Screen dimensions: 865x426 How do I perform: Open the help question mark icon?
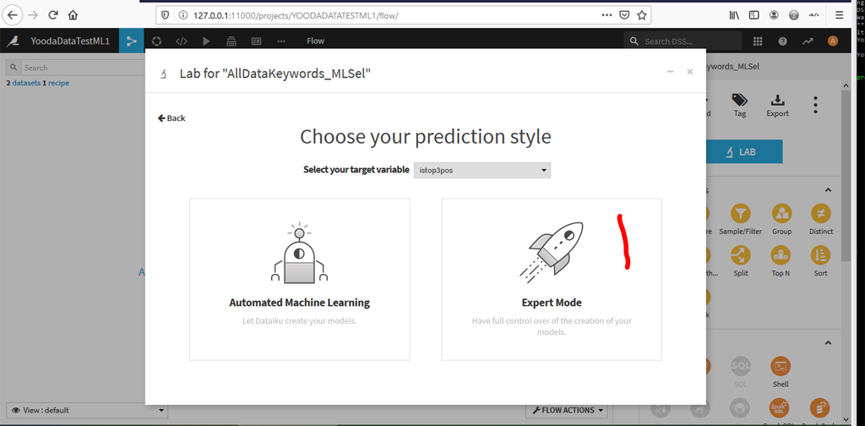(782, 41)
